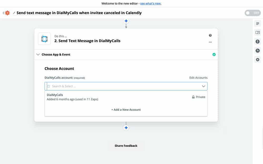Open the settings gear icon in sidebar
The width and height of the screenshot is (263, 164).
click(257, 60)
